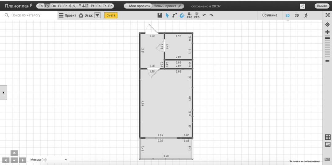Switch to walk-through mode icon
The width and height of the screenshot is (332, 165).
[306, 15]
